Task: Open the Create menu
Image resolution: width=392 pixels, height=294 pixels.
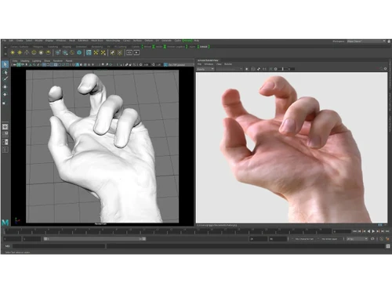Action: (x=20, y=41)
